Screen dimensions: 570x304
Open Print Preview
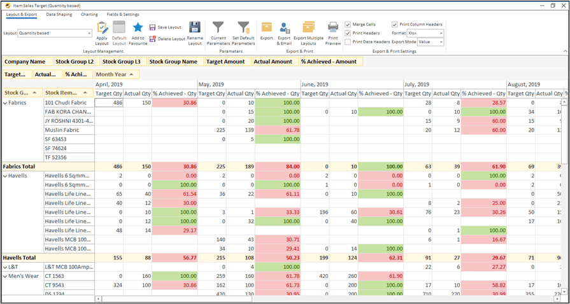333,27
